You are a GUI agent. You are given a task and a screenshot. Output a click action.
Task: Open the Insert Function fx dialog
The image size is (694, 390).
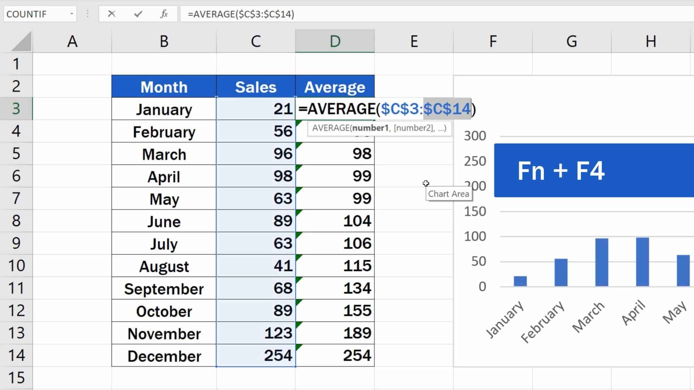[x=164, y=14]
